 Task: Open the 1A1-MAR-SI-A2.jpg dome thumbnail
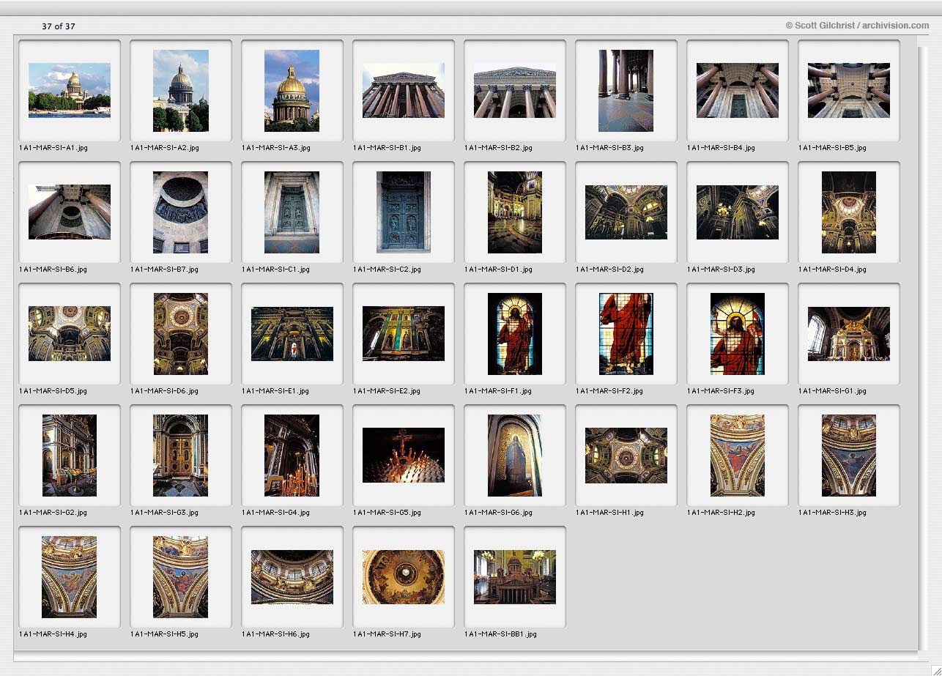[x=181, y=90]
